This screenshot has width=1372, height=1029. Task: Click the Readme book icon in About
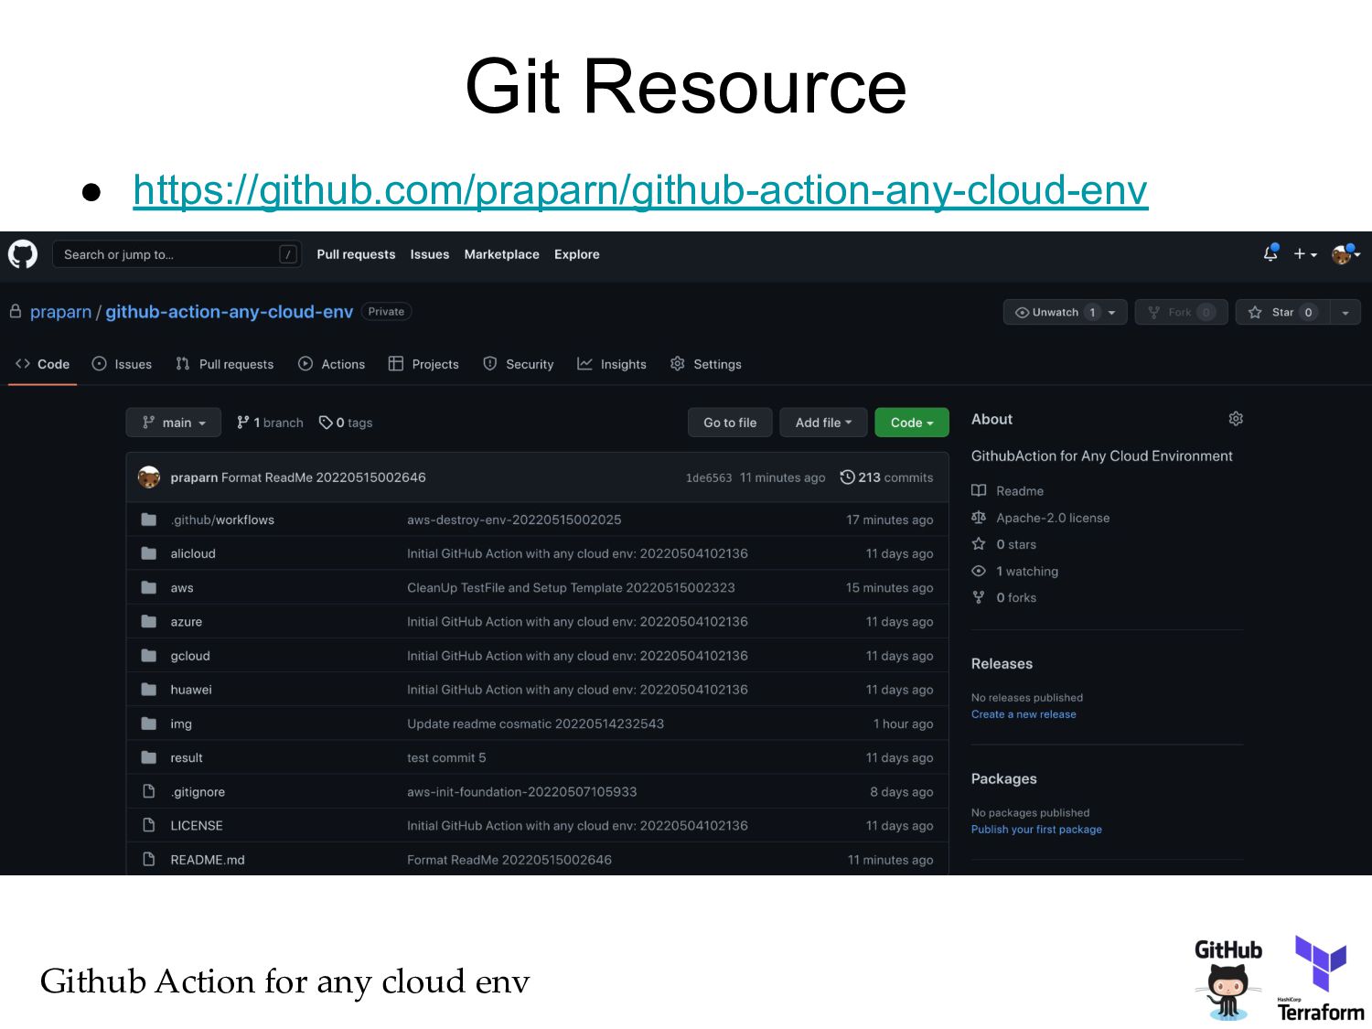point(979,491)
